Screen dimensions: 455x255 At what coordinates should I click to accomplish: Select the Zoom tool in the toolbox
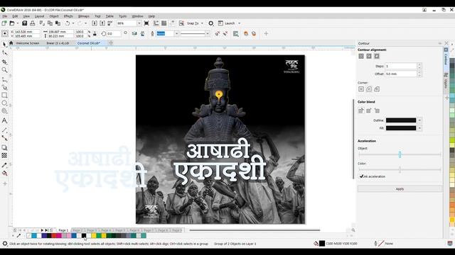tap(4, 70)
